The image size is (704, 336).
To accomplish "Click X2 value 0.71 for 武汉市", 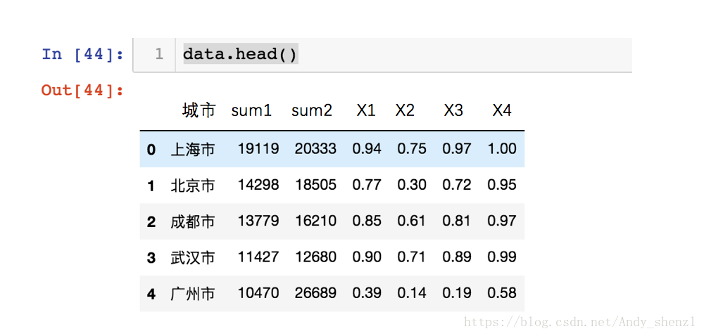I will (412, 257).
